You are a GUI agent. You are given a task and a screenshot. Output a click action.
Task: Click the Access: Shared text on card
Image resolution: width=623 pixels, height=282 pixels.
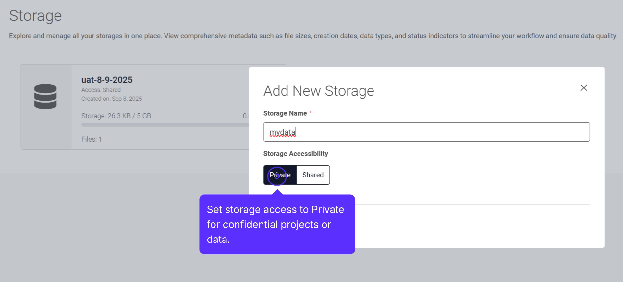click(x=101, y=90)
